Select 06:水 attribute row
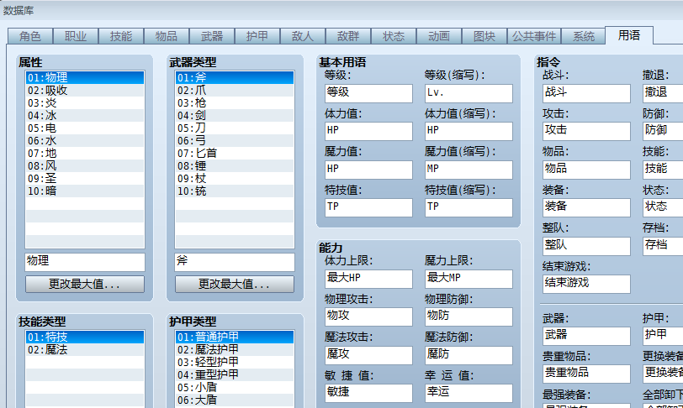The width and height of the screenshot is (683, 408). click(x=85, y=141)
